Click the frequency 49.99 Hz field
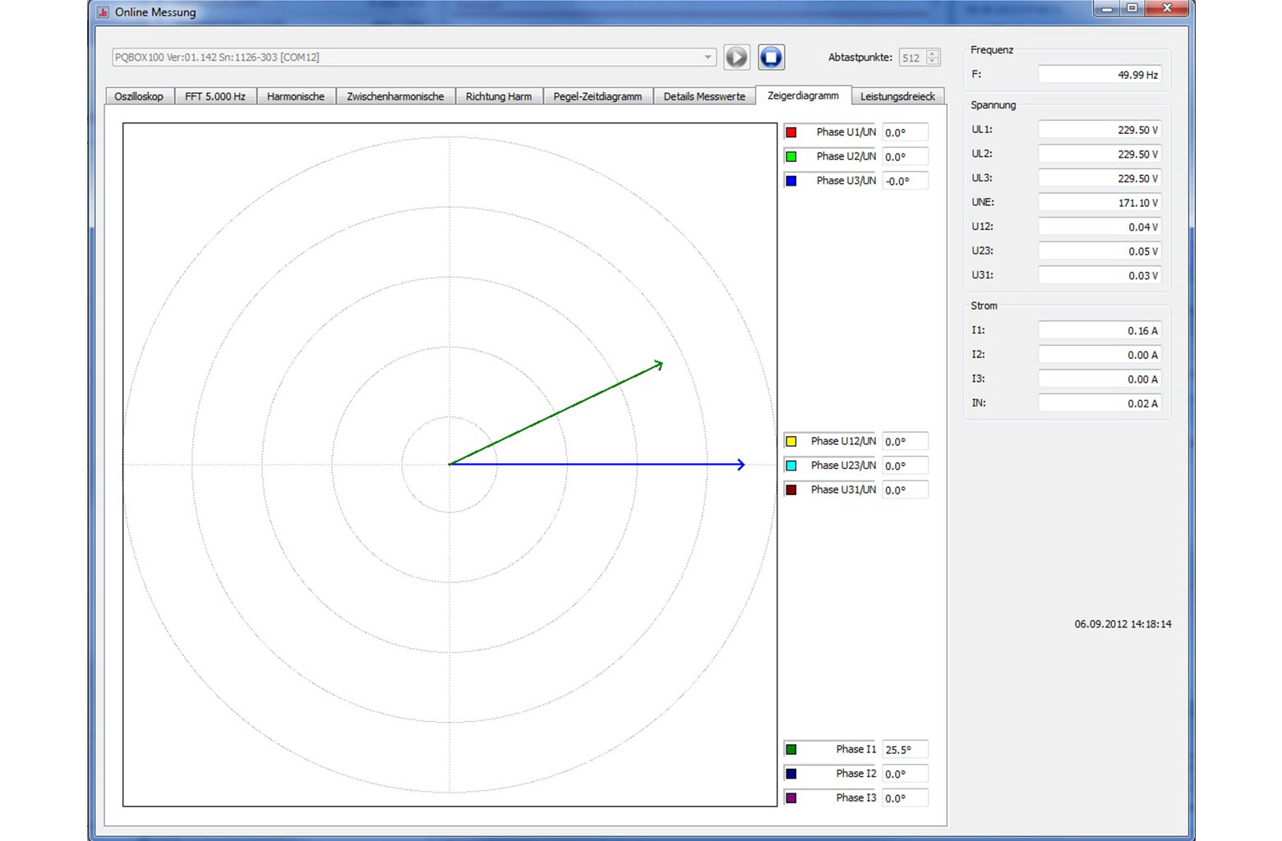The width and height of the screenshot is (1282, 841). point(1100,75)
